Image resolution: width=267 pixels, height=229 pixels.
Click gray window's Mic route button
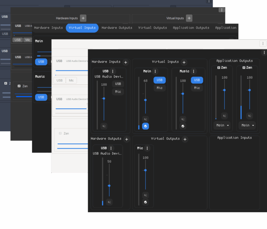(x=28, y=40)
